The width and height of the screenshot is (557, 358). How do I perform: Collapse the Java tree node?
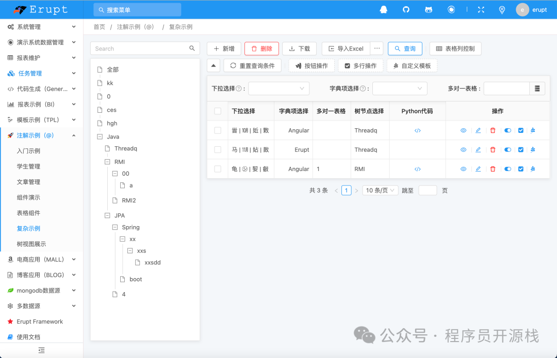(x=100, y=137)
